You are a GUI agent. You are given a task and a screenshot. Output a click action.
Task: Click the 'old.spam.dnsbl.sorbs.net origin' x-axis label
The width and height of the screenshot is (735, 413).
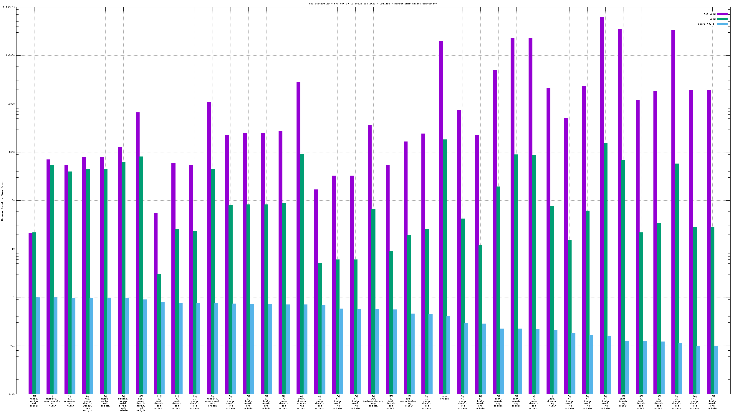coord(141,403)
